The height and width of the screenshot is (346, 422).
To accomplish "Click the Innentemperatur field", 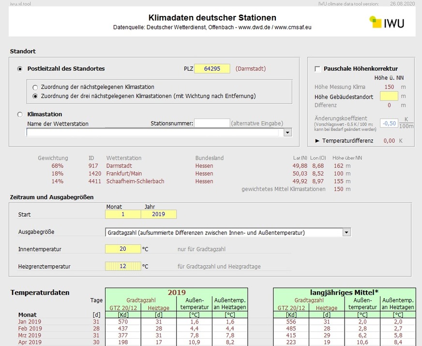I will click(x=123, y=249).
